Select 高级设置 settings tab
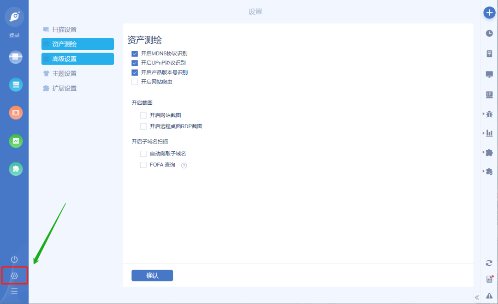This screenshot has height=304, width=498. tap(77, 59)
